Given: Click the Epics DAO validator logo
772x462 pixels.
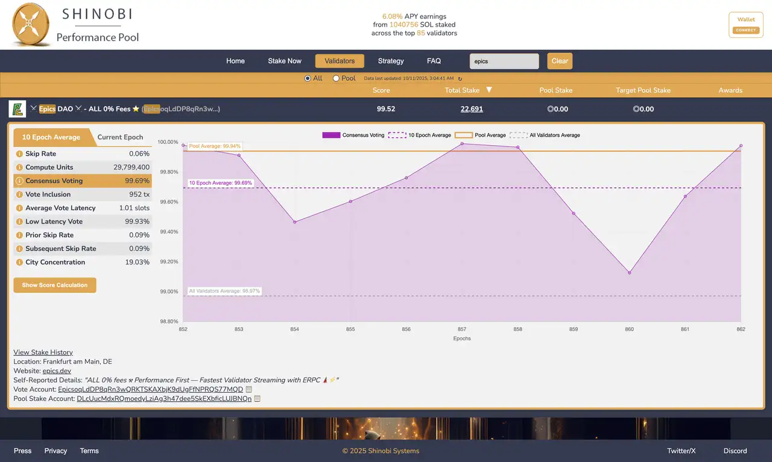Looking at the screenshot, I should (17, 109).
